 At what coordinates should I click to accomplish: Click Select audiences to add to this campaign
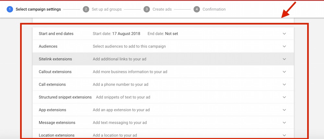[x=129, y=46]
